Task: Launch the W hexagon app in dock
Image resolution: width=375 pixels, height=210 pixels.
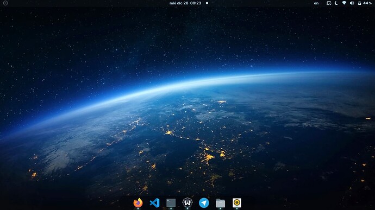Action: [x=187, y=203]
